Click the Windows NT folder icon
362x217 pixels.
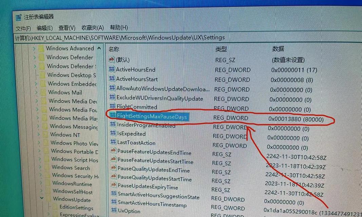46,135
